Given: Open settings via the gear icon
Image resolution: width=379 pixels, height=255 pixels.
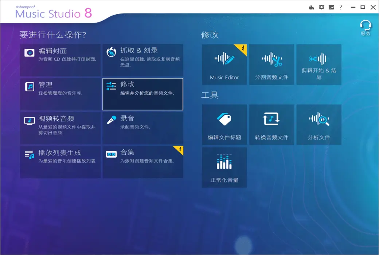Looking at the screenshot, I should [321, 7].
